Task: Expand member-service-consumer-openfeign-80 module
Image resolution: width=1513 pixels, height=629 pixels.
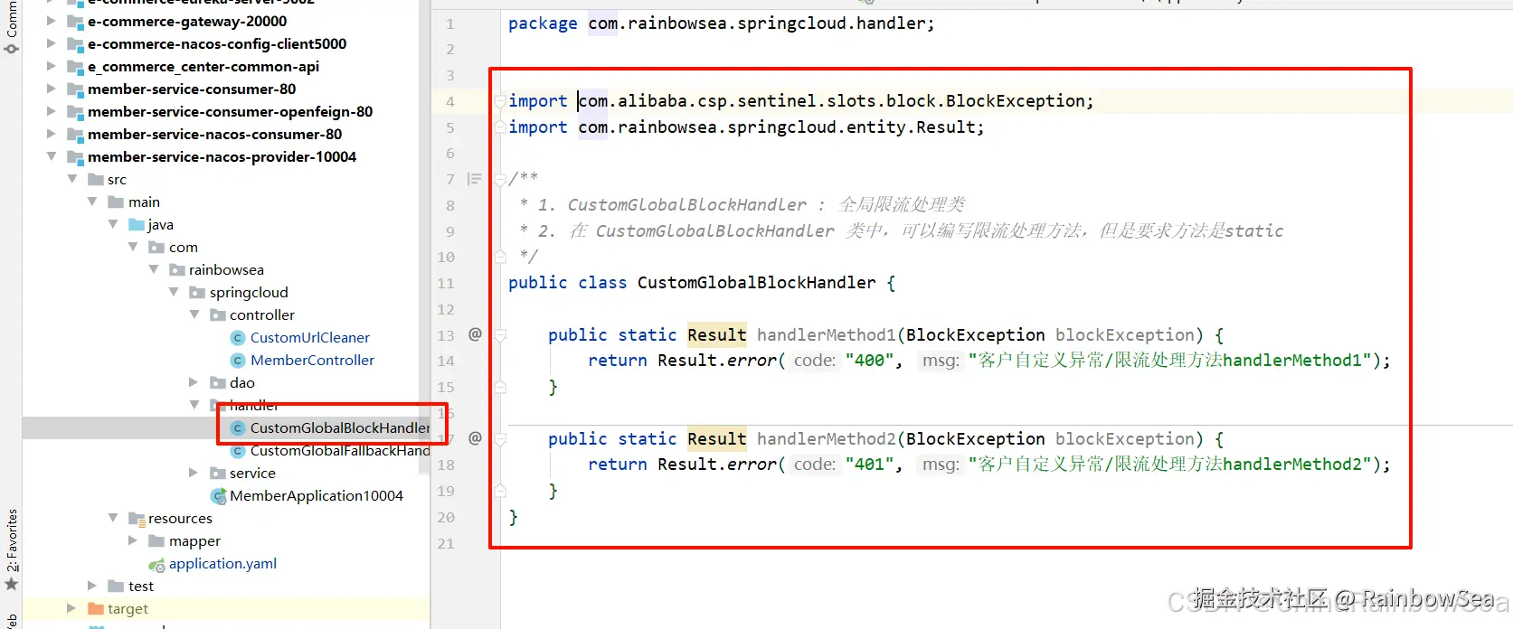Action: (x=52, y=111)
